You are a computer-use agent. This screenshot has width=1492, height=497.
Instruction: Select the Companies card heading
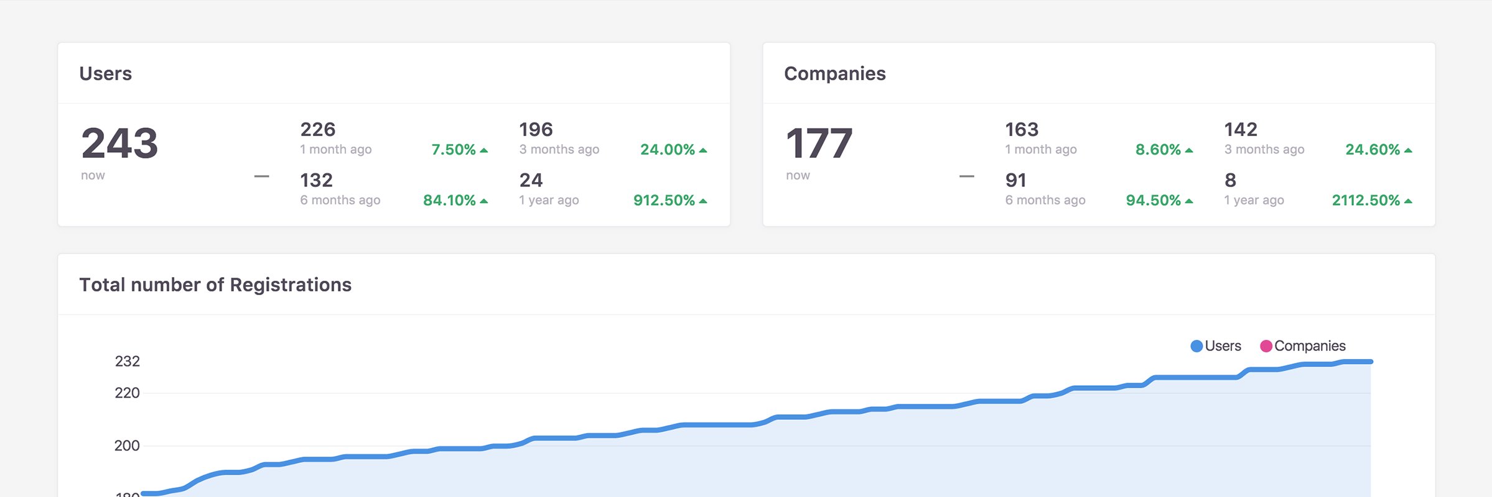pos(835,73)
